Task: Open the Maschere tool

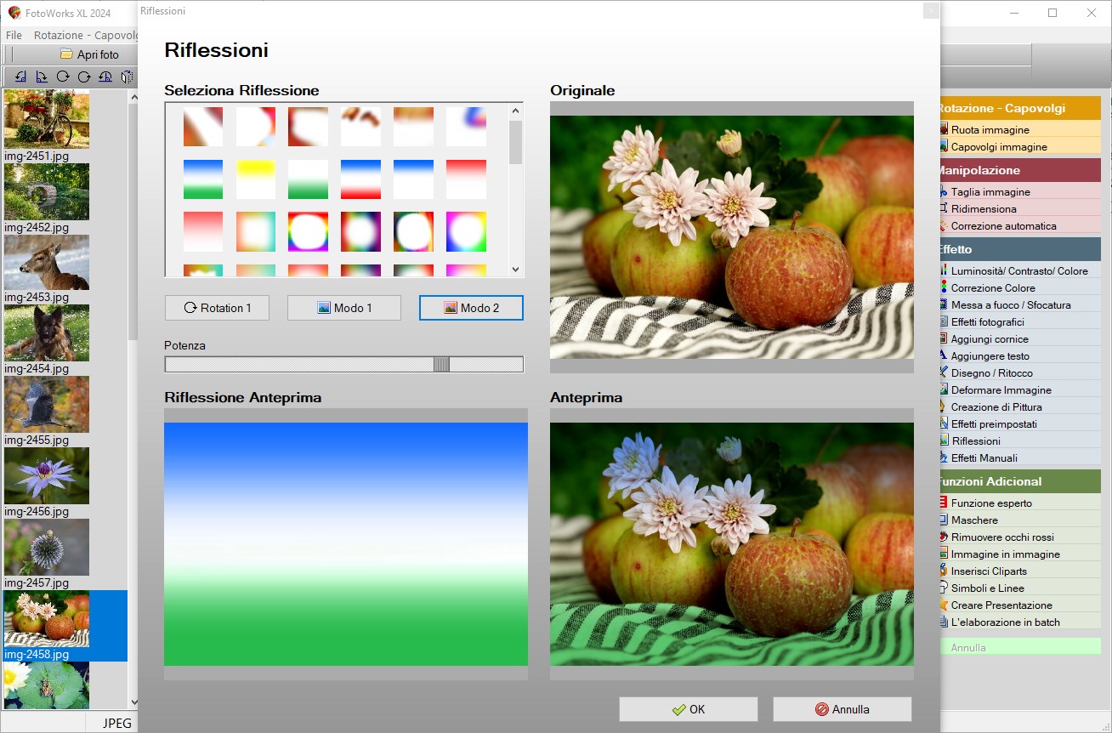Action: pyautogui.click(x=1018, y=520)
